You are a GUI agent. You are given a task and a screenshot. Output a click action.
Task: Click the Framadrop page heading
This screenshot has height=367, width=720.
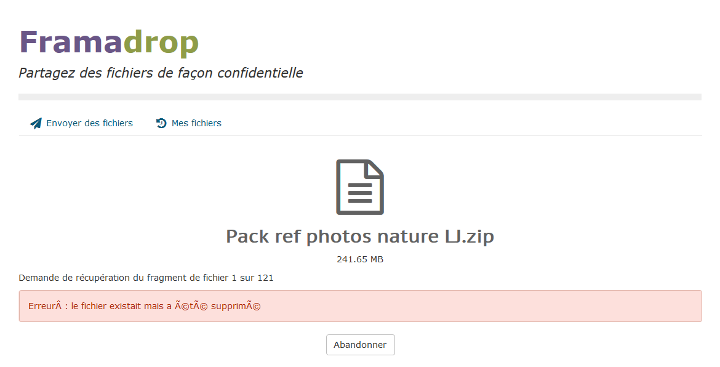(108, 42)
